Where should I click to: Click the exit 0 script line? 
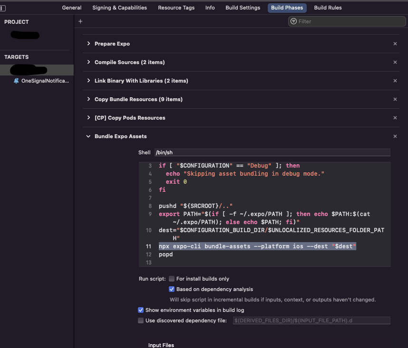[x=176, y=182]
